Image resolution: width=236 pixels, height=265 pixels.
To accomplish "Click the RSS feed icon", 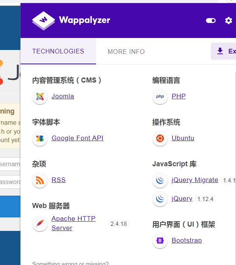I will click(x=40, y=180).
